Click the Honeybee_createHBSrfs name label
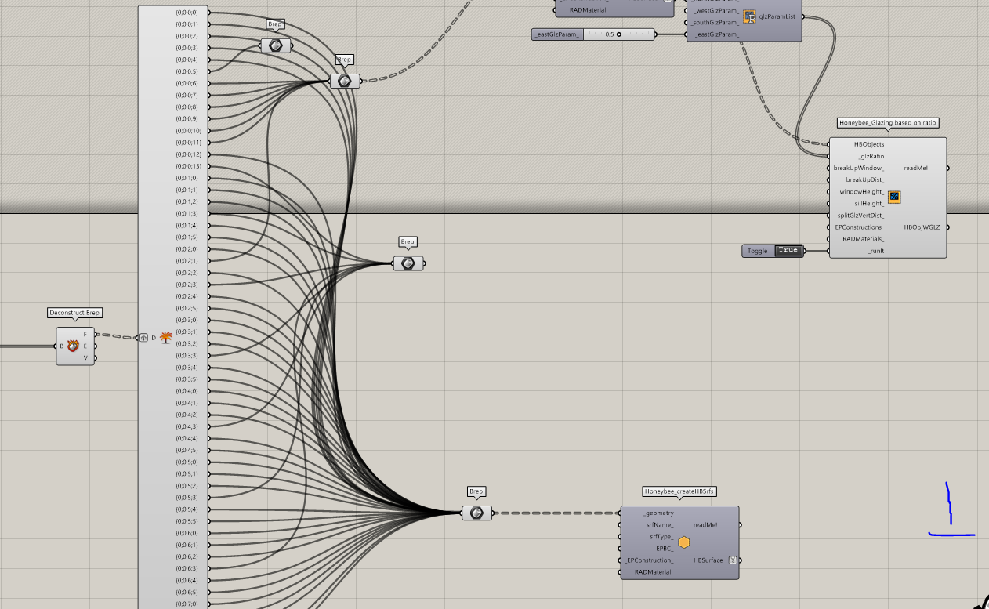This screenshot has height=609, width=989. coord(680,491)
